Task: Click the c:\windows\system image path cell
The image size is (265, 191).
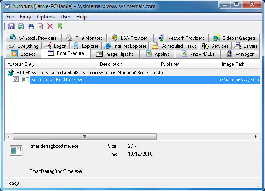Action: coord(240,80)
